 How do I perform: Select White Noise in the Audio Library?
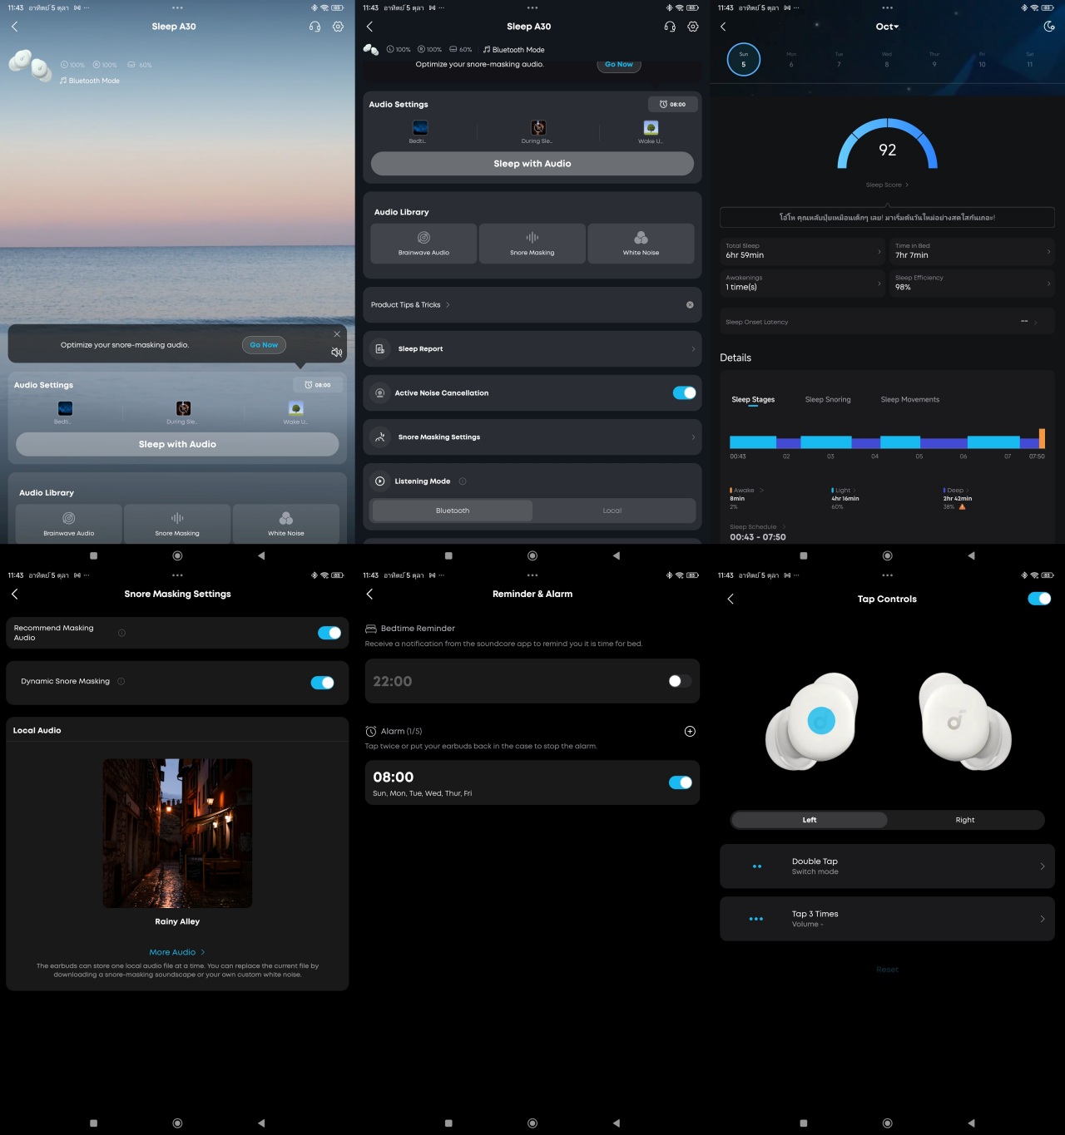[641, 244]
